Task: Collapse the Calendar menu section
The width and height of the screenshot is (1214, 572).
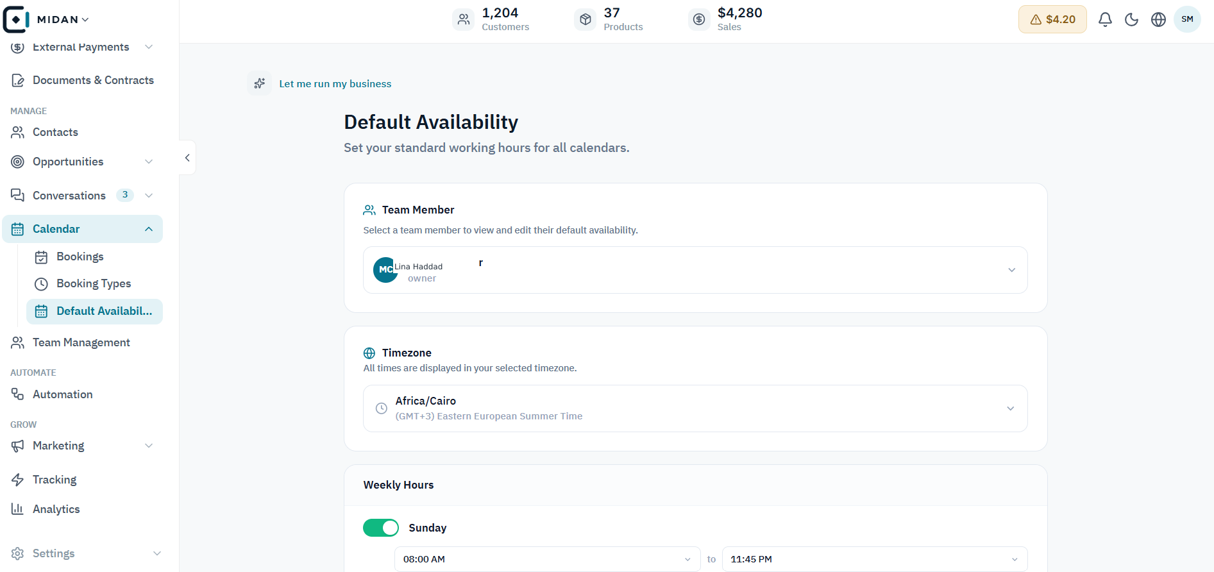Action: 149,229
